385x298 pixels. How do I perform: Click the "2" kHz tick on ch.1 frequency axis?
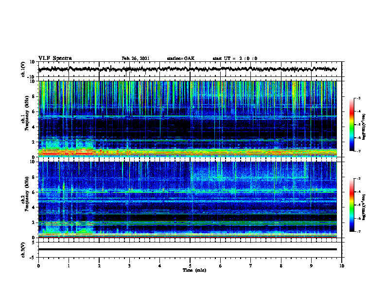(34, 142)
